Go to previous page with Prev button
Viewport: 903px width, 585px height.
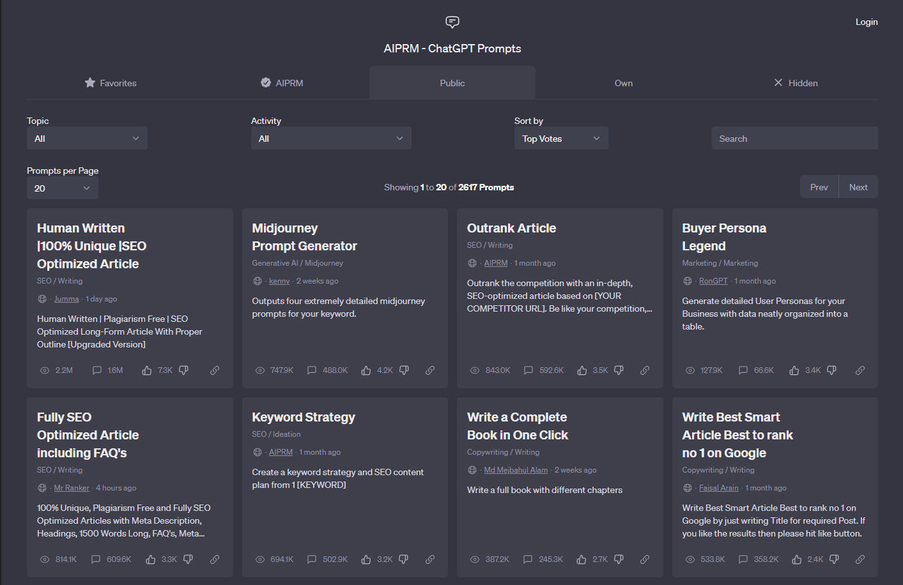(819, 187)
